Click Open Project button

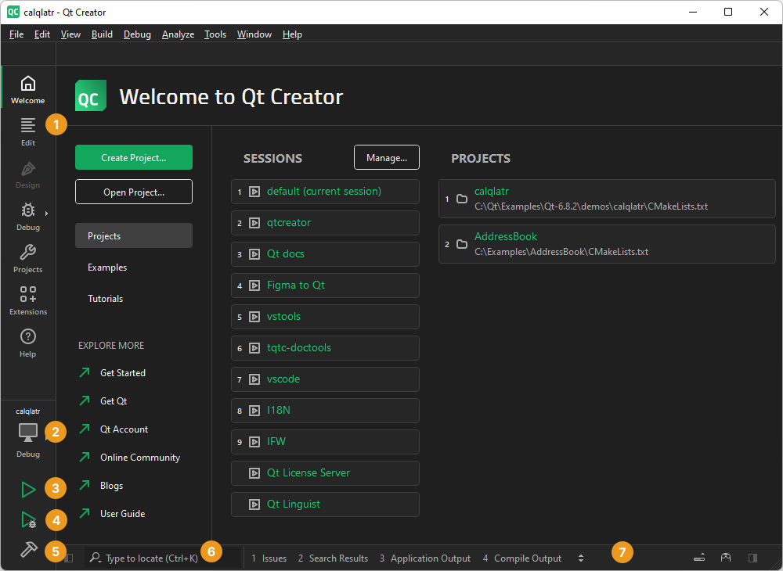[x=134, y=192]
